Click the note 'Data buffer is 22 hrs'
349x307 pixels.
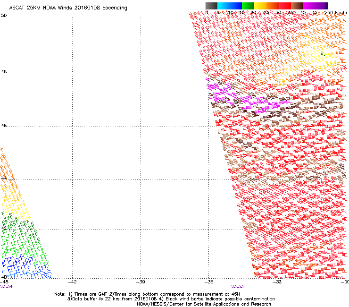click(x=96, y=299)
